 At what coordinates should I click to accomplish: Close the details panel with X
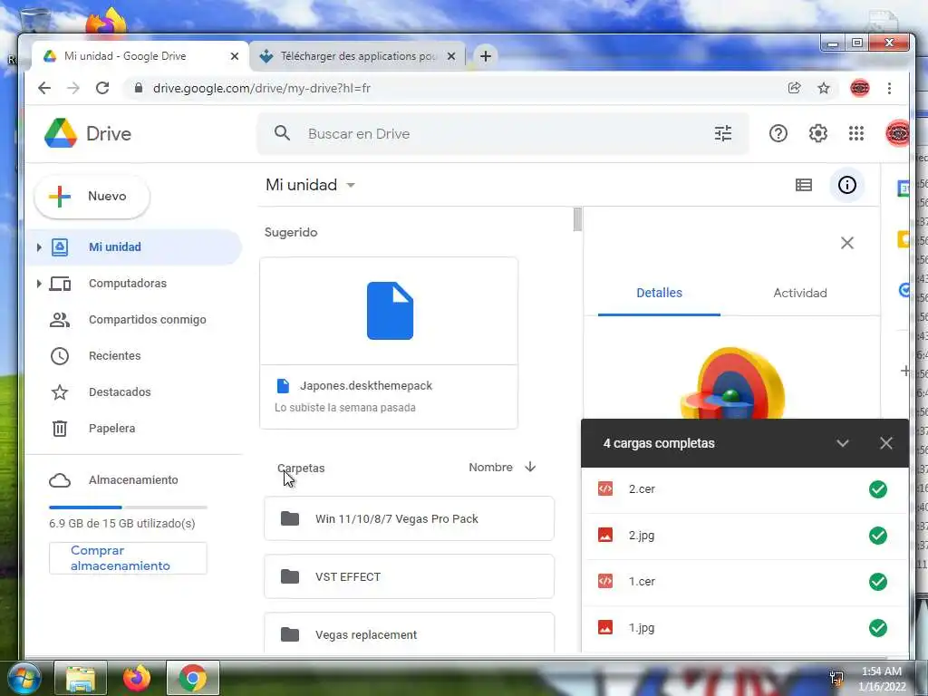pos(847,243)
